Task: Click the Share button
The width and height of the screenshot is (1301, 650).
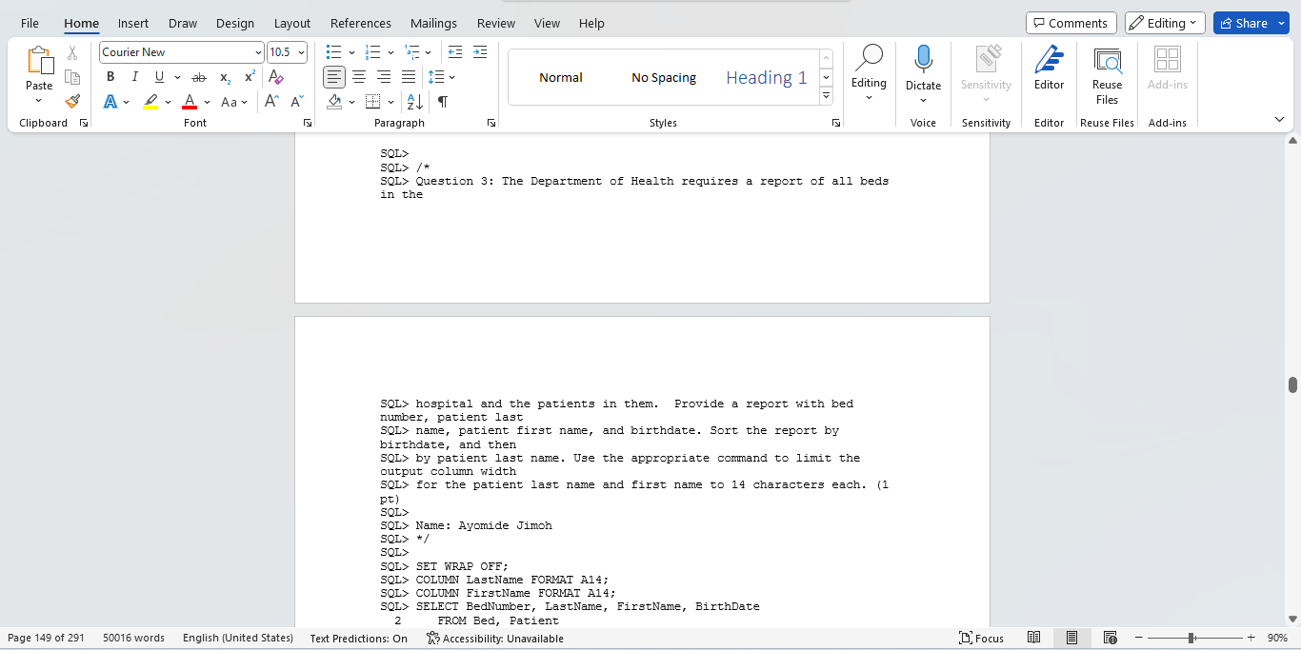Action: point(1251,23)
